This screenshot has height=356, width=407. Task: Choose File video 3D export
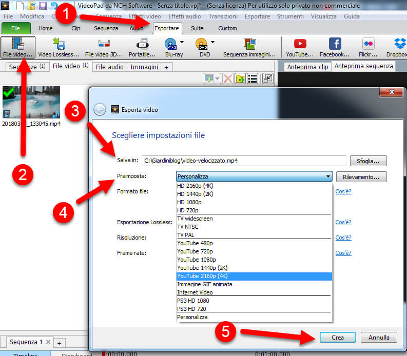coord(104,47)
